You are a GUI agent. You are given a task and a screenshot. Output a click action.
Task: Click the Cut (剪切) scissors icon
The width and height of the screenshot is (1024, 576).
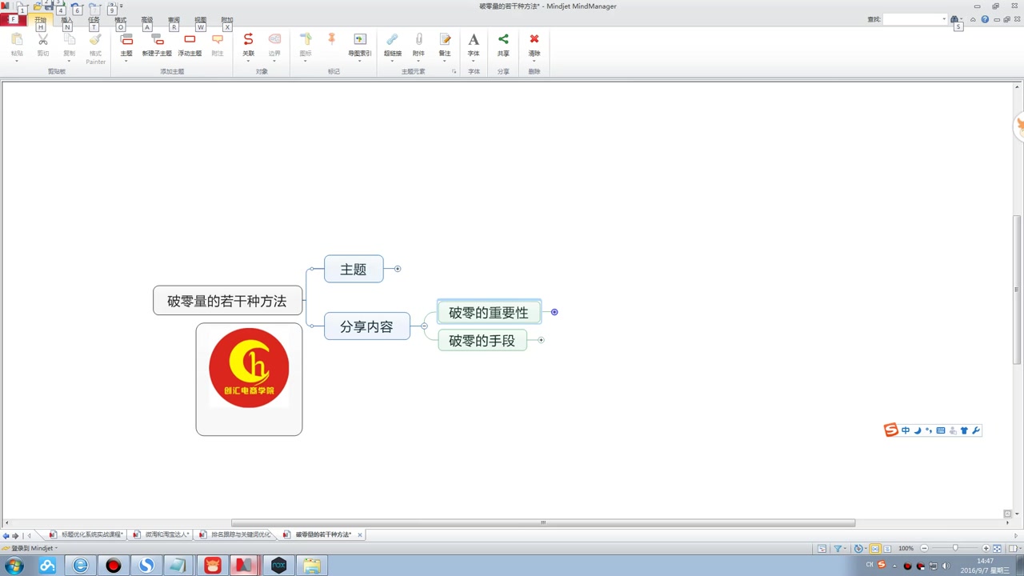point(43,39)
